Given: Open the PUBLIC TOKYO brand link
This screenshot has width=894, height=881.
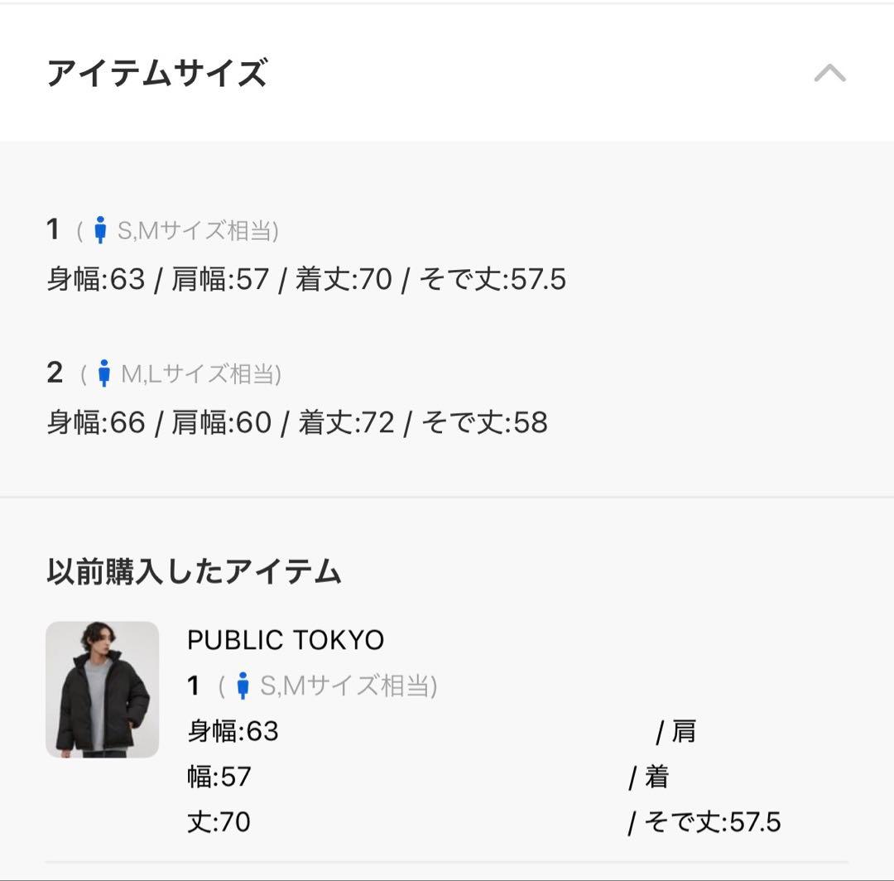Looking at the screenshot, I should [x=286, y=639].
